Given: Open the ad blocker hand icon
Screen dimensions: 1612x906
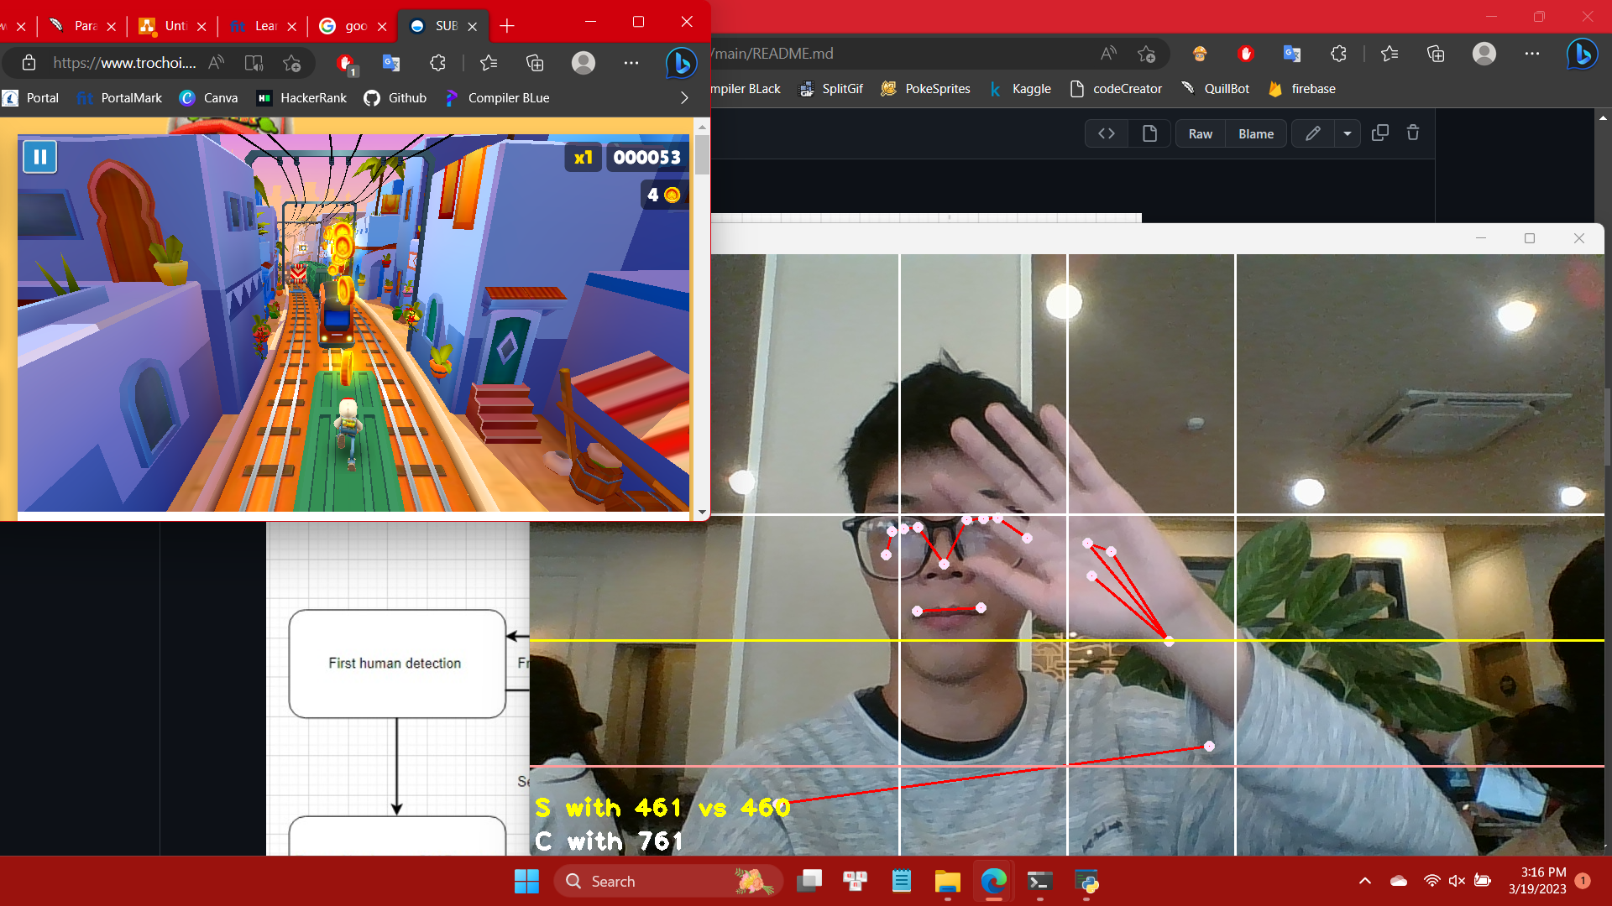Looking at the screenshot, I should pos(1245,54).
